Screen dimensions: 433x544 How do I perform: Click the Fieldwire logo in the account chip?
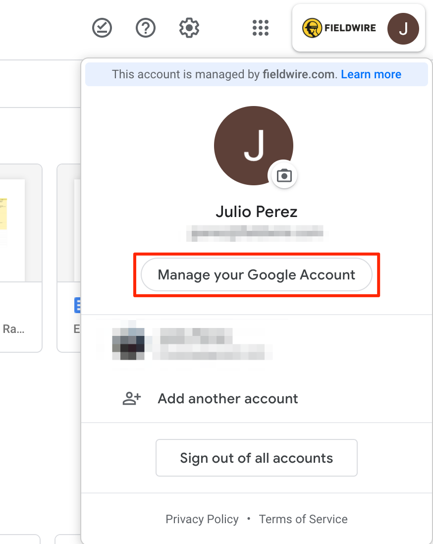(x=339, y=28)
